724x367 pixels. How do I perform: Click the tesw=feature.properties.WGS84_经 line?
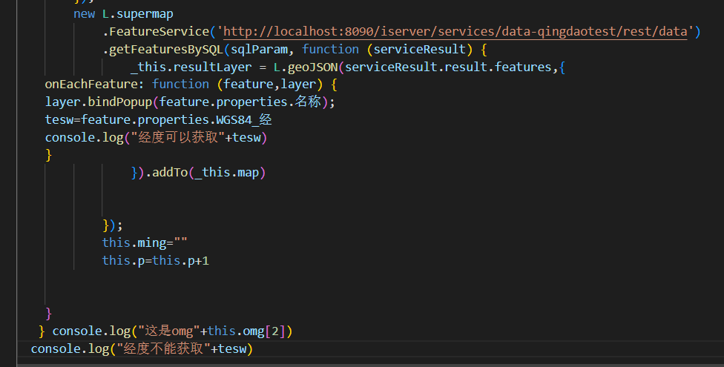tap(159, 119)
